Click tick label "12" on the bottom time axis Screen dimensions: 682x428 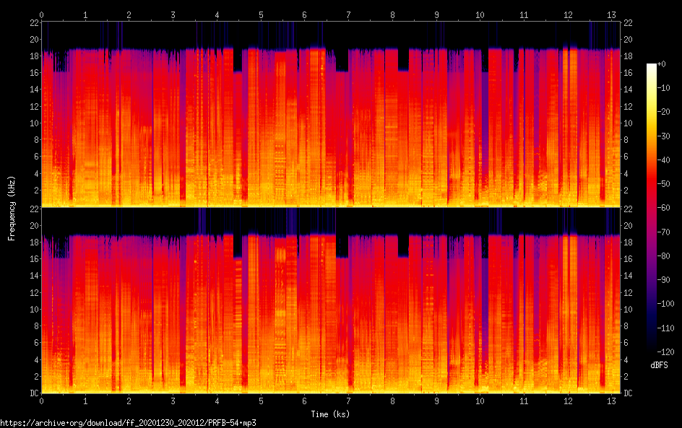click(568, 401)
